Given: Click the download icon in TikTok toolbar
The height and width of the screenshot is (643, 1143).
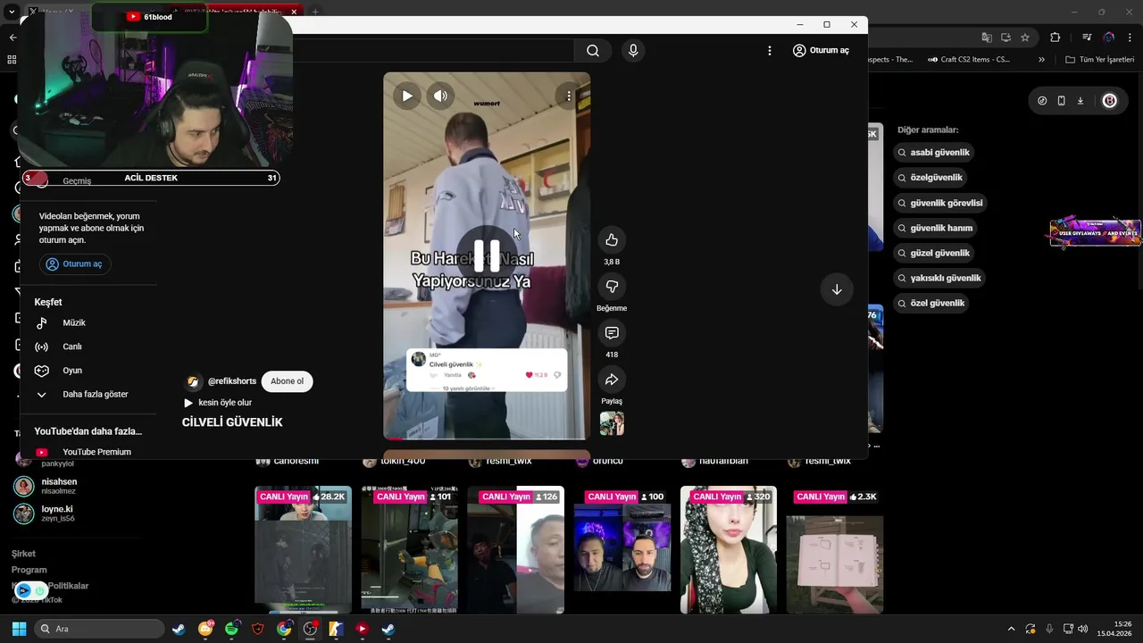Looking at the screenshot, I should 1080,101.
